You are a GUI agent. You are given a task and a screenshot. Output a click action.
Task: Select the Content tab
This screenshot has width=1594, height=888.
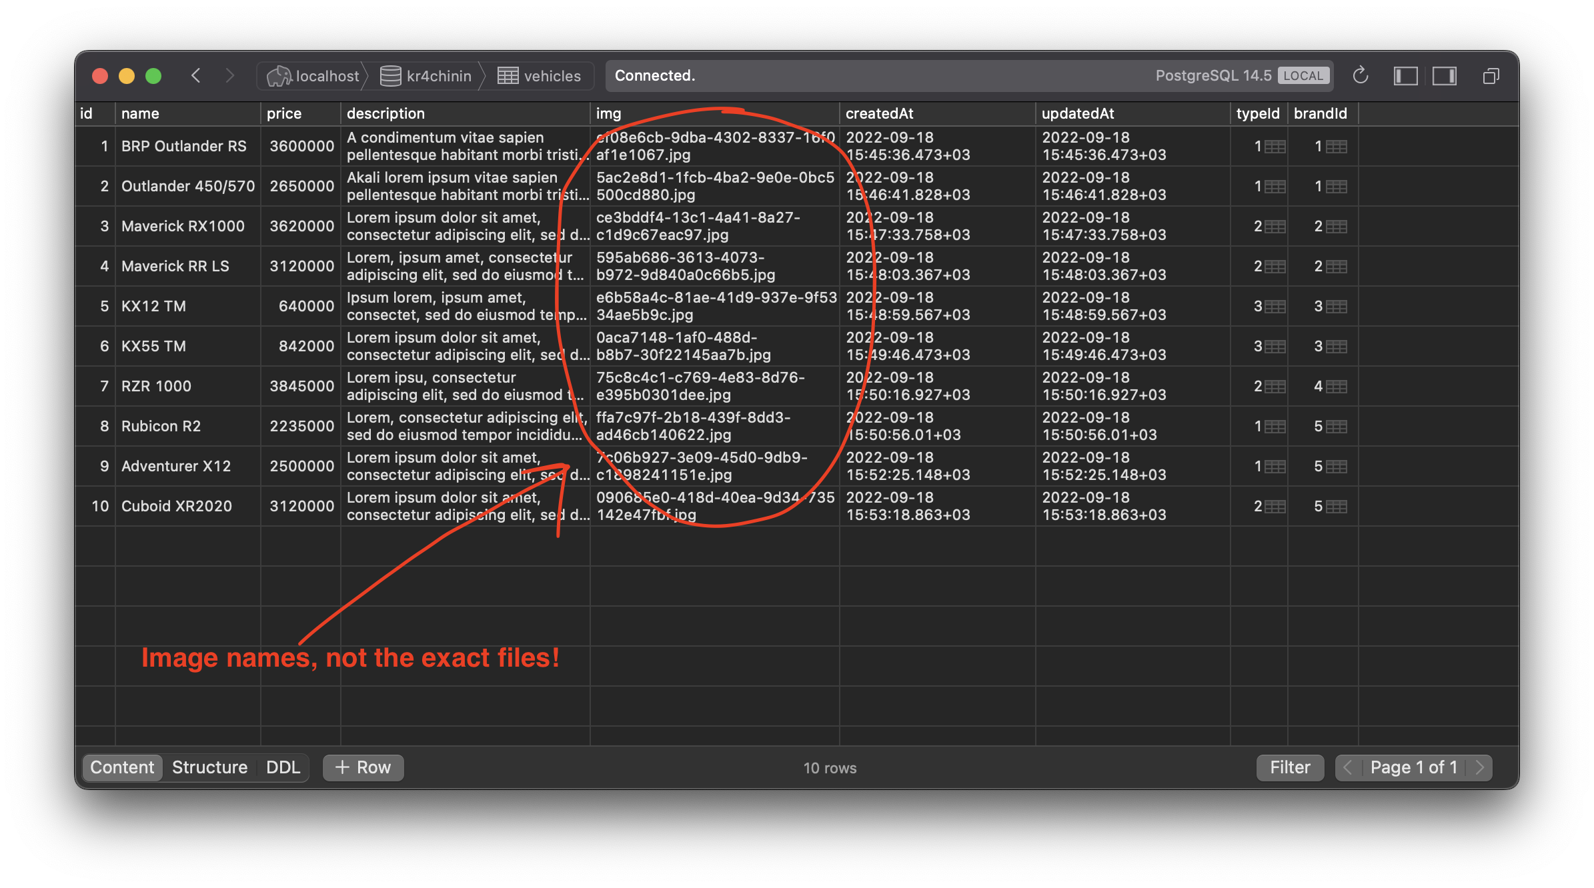click(122, 767)
